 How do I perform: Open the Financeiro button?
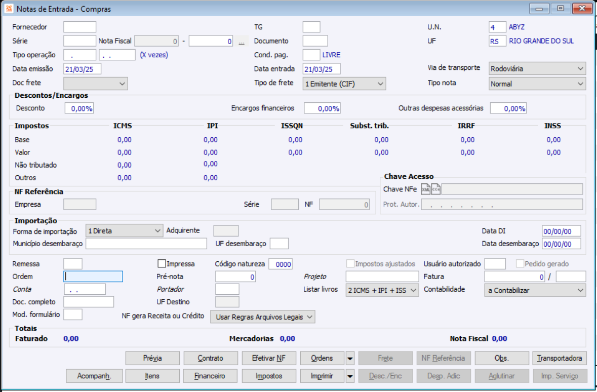(x=211, y=376)
